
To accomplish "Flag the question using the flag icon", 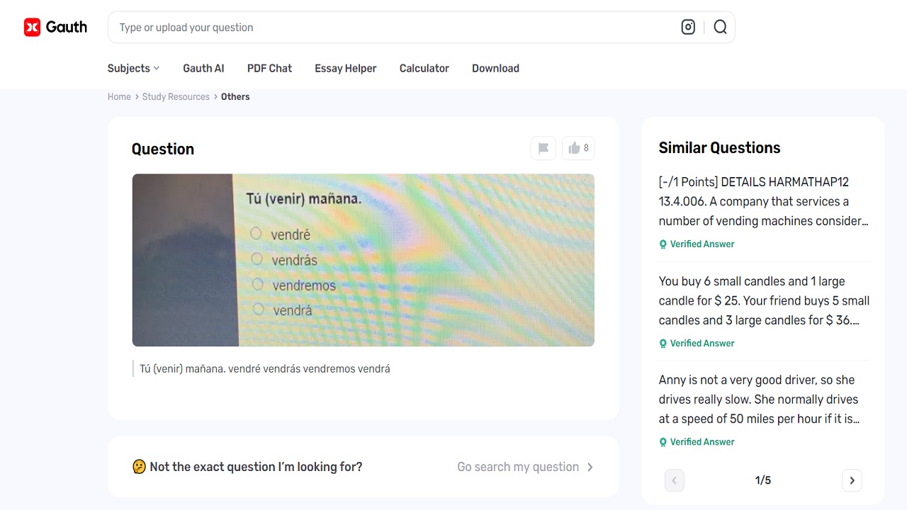I will coord(543,148).
